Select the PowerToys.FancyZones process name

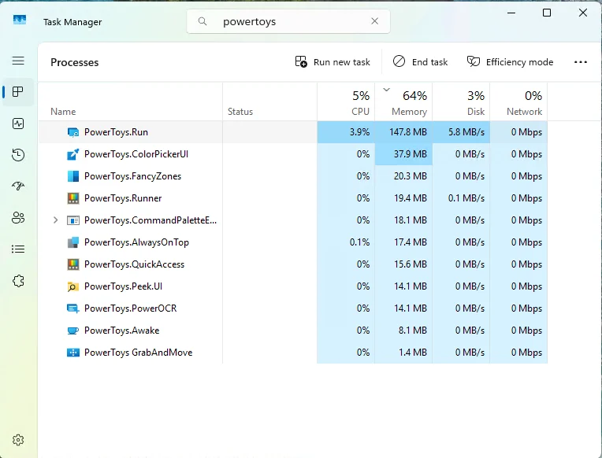[x=133, y=176]
